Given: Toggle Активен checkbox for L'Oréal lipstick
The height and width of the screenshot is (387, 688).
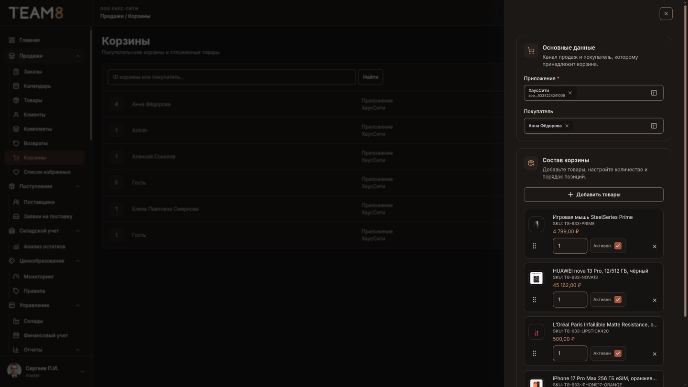Looking at the screenshot, I should click(618, 353).
